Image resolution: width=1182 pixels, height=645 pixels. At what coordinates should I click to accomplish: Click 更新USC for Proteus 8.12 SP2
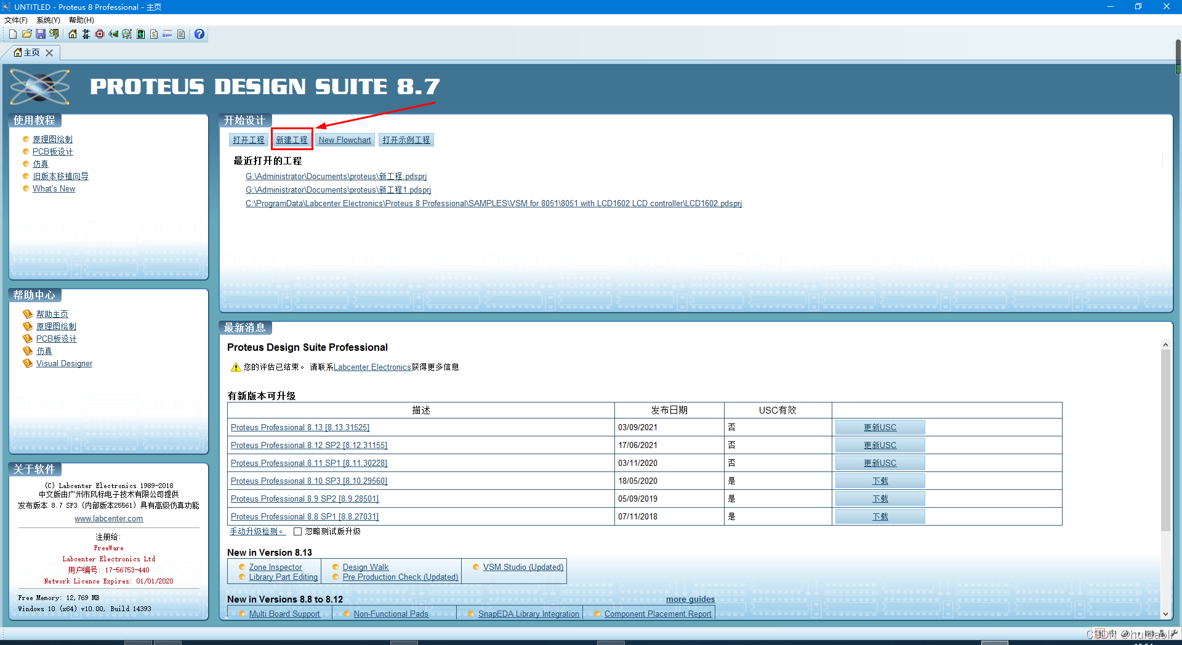click(x=880, y=445)
